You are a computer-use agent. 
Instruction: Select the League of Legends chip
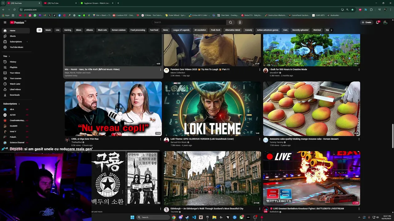point(181,30)
